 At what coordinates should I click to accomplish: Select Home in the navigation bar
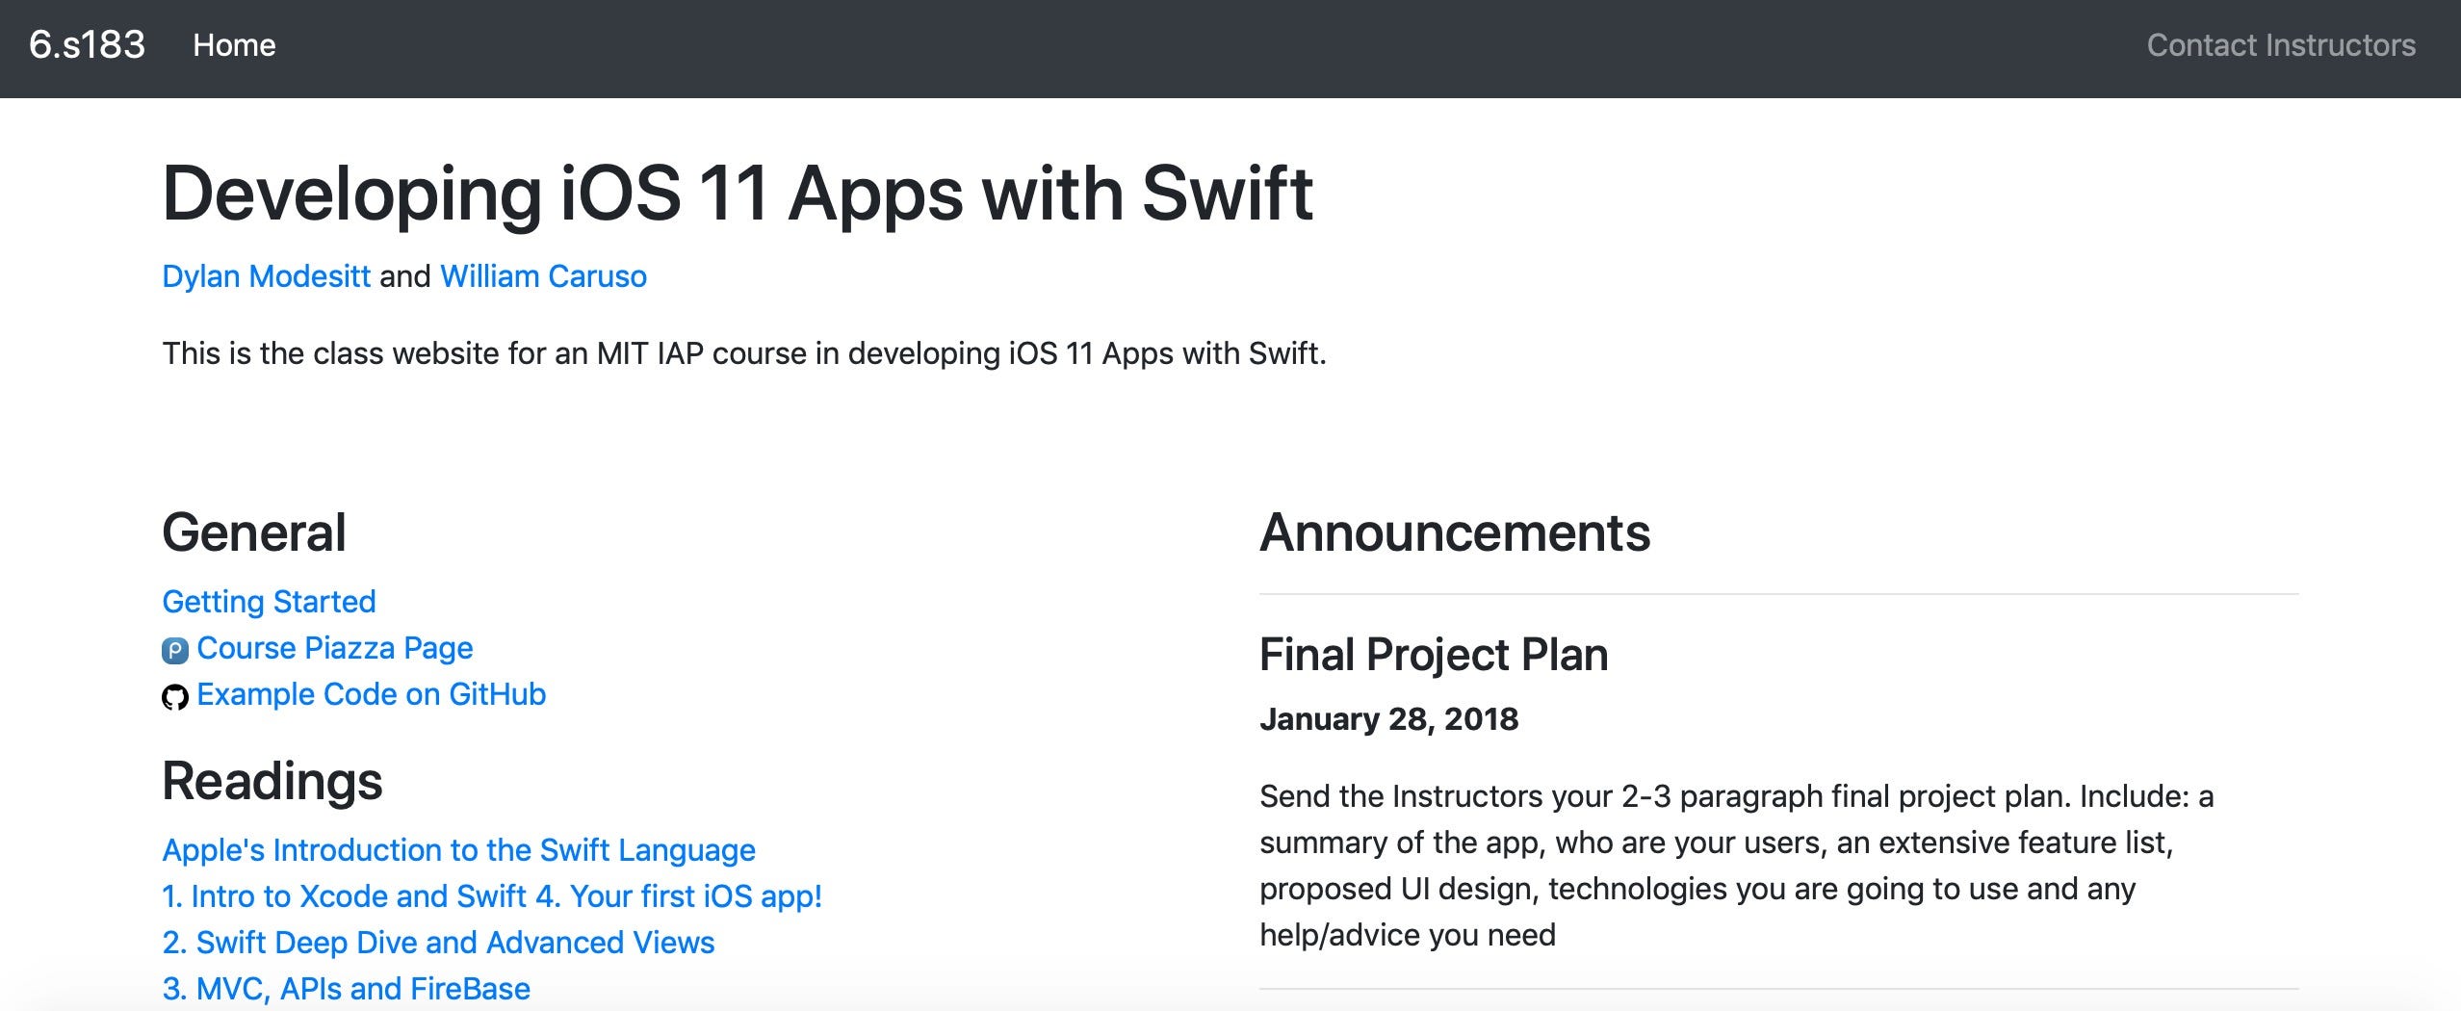(x=234, y=44)
